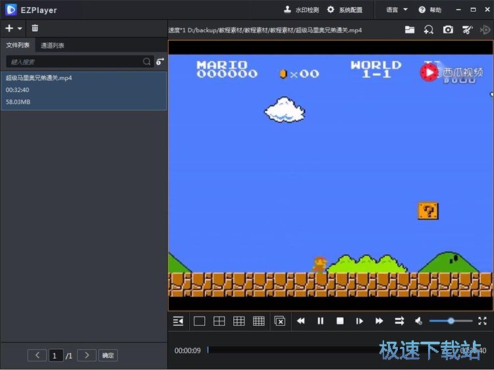The image size is (494, 370).
Task: Pause the video playback
Action: [x=321, y=321]
